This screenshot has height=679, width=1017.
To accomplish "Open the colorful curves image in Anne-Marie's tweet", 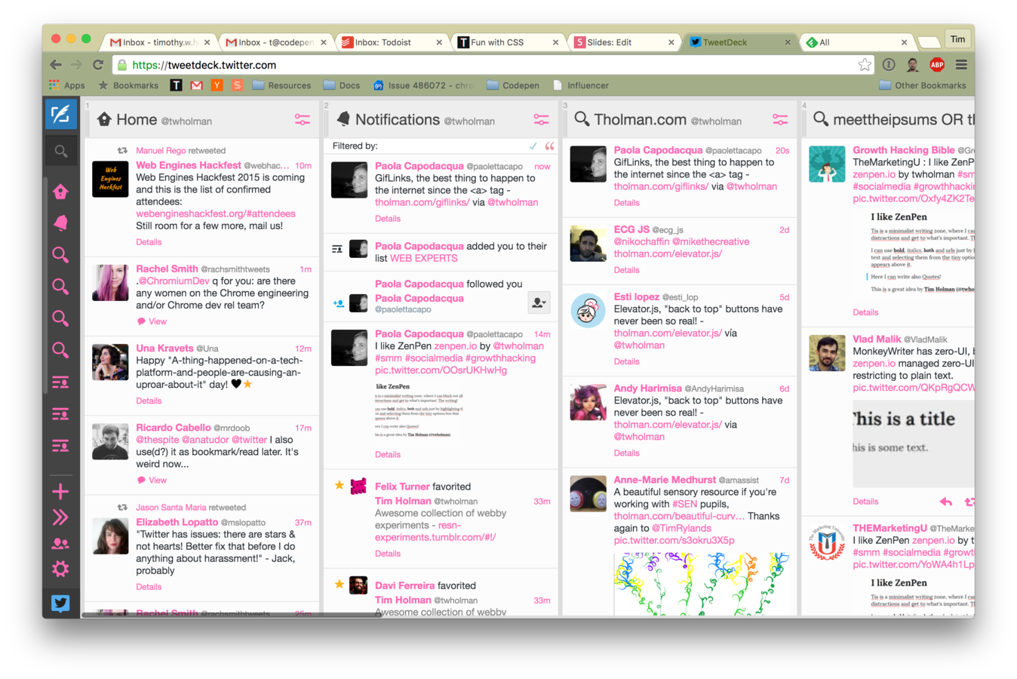I will 702,583.
